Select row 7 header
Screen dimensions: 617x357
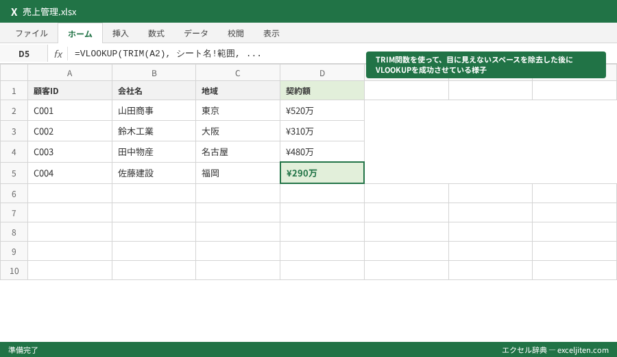(14, 213)
